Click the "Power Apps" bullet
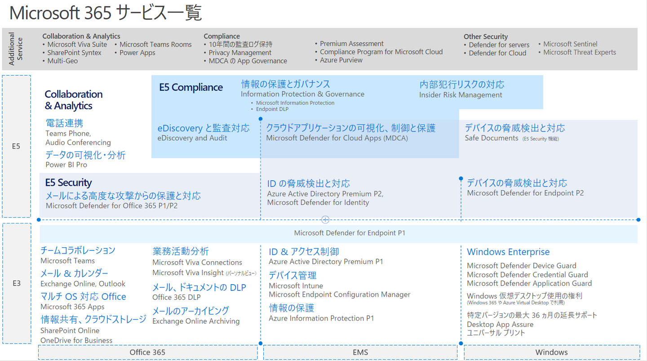The height and width of the screenshot is (361, 647). 137,53
